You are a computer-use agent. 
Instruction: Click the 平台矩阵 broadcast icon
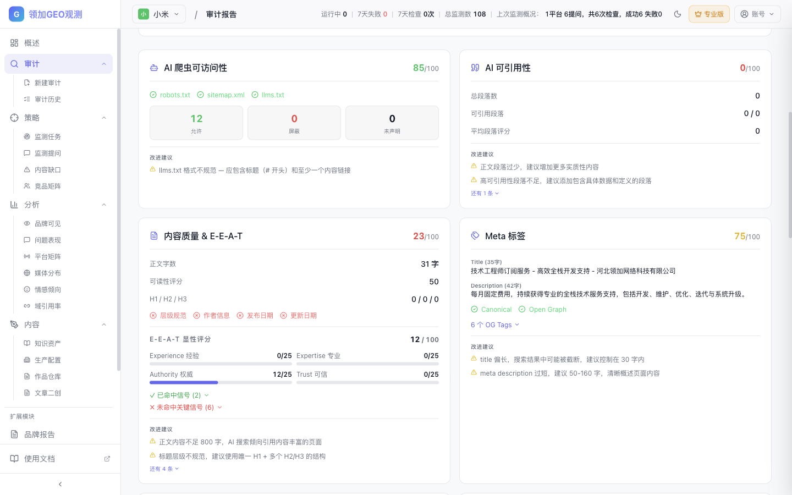coord(27,256)
